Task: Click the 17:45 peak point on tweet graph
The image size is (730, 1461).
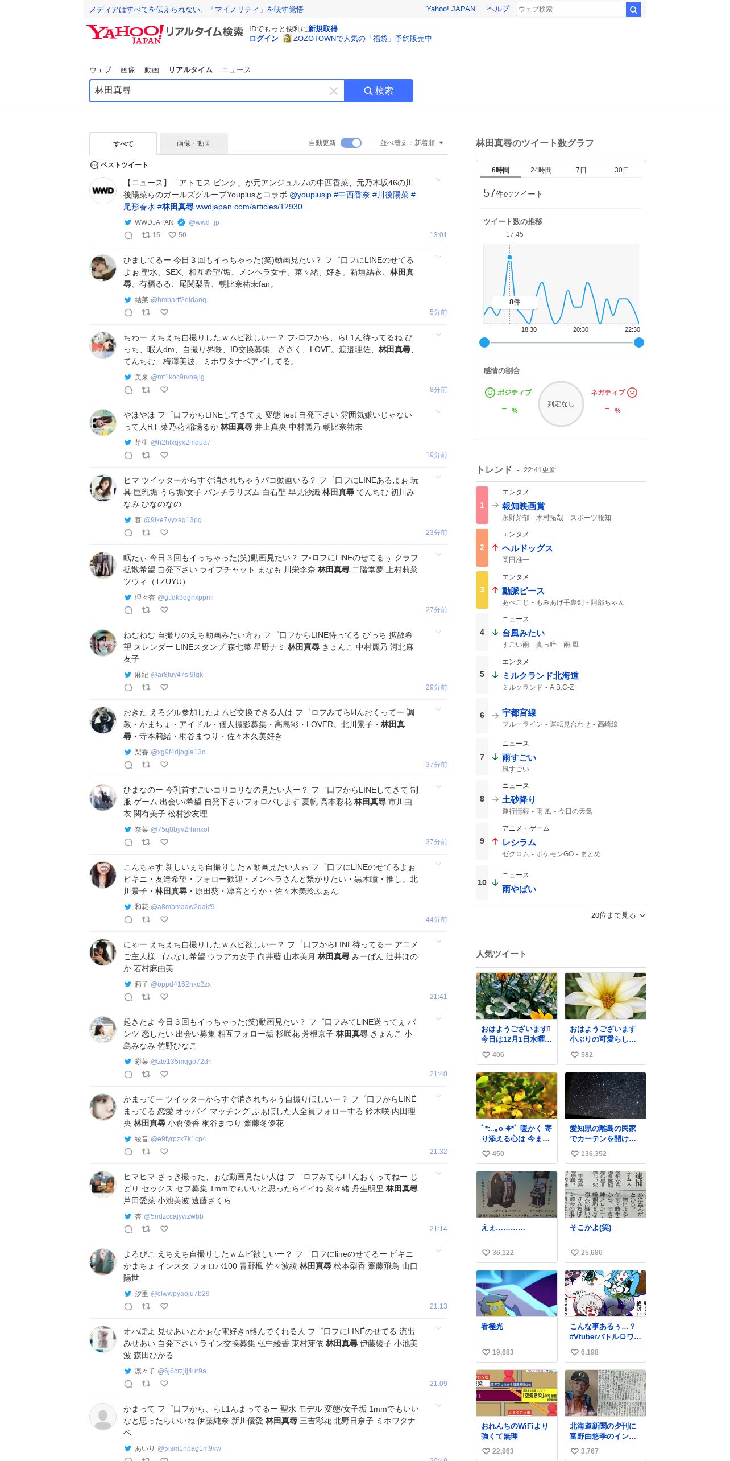Action: coord(509,258)
